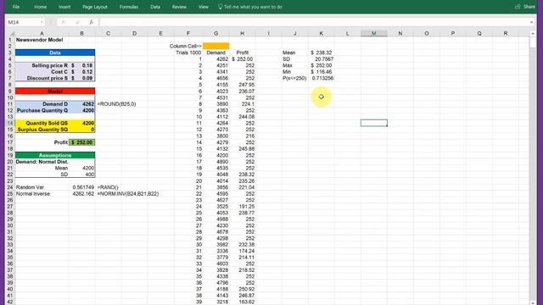Open the File tab

(x=16, y=7)
